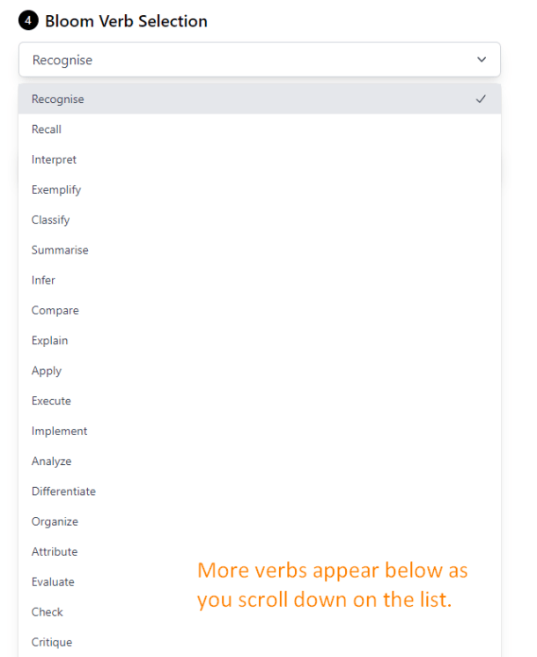This screenshot has width=537, height=657.
Task: Pick the Apply option
Action: [x=47, y=371]
